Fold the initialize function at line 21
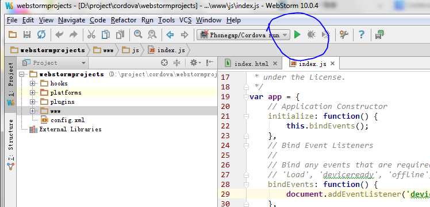The width and height of the screenshot is (430, 207). click(246, 116)
